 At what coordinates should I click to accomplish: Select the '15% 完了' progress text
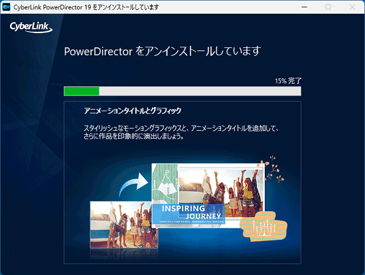click(288, 81)
